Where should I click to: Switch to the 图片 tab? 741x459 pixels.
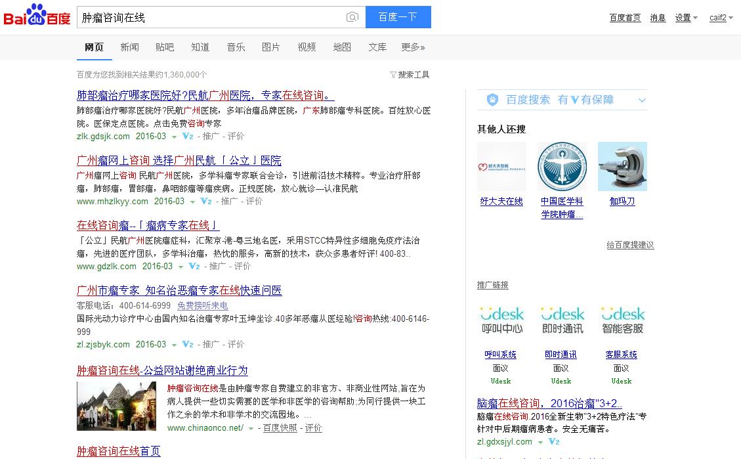pyautogui.click(x=271, y=47)
